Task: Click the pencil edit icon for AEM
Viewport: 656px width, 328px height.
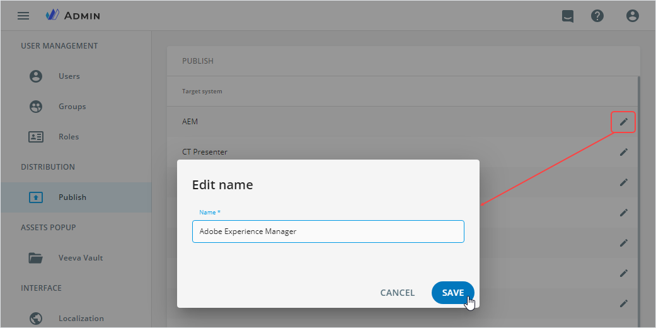Action: tap(623, 122)
